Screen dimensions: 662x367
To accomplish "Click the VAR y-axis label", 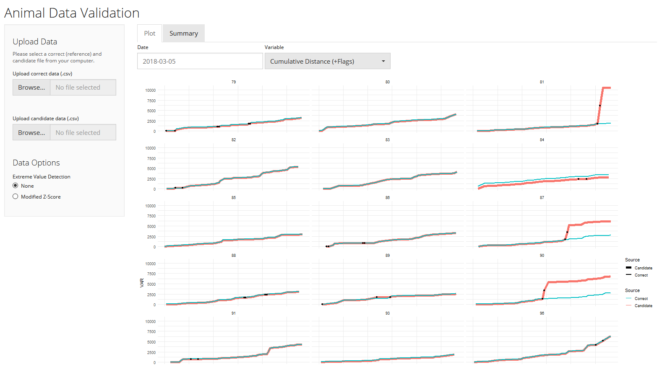I will (x=142, y=283).
